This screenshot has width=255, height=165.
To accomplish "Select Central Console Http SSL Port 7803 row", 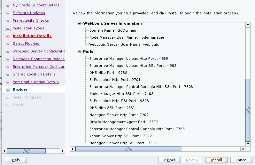I will click(x=141, y=87).
